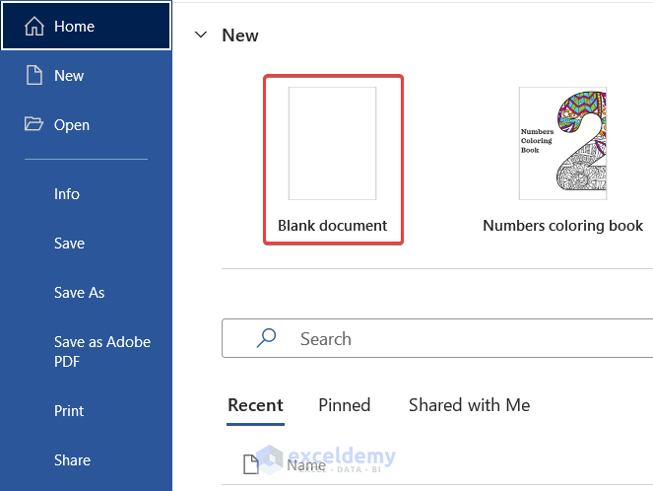The width and height of the screenshot is (653, 491).
Task: Click the Home house icon
Action: pos(34,27)
